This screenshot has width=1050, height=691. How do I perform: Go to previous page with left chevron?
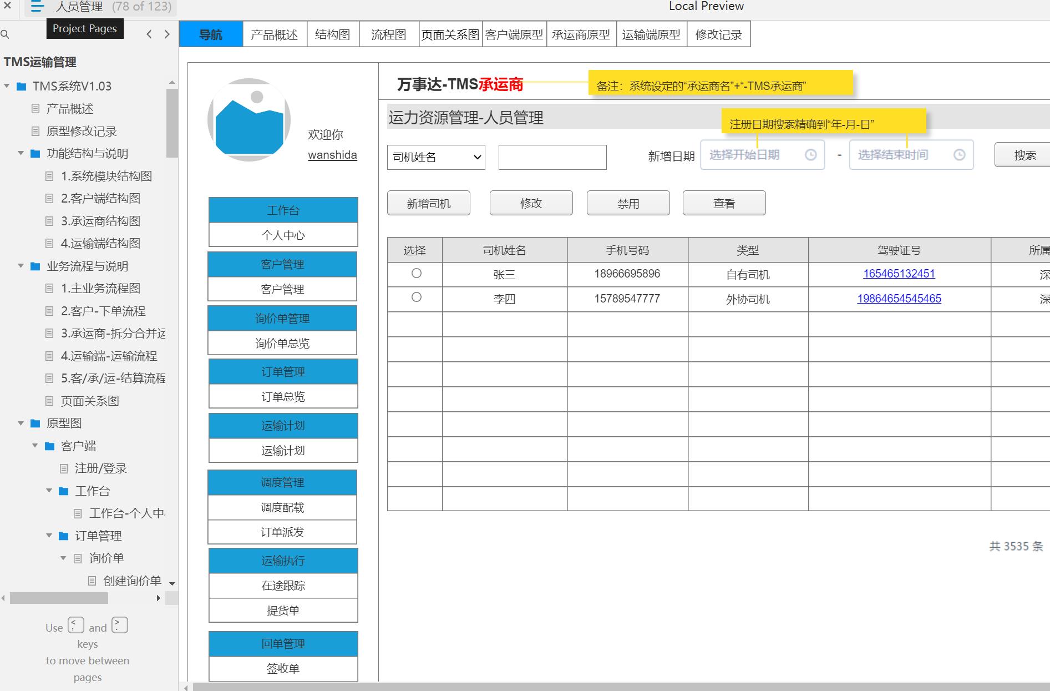pos(149,34)
